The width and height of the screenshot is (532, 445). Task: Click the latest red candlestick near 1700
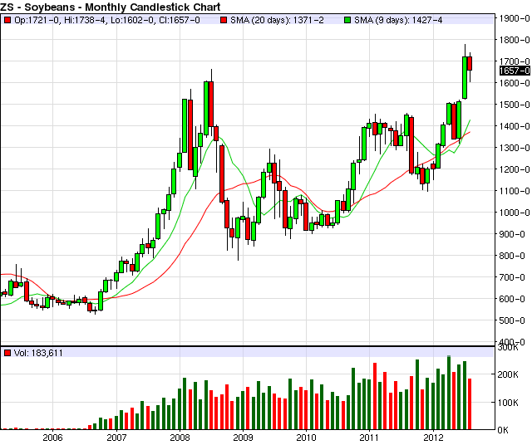(470, 64)
